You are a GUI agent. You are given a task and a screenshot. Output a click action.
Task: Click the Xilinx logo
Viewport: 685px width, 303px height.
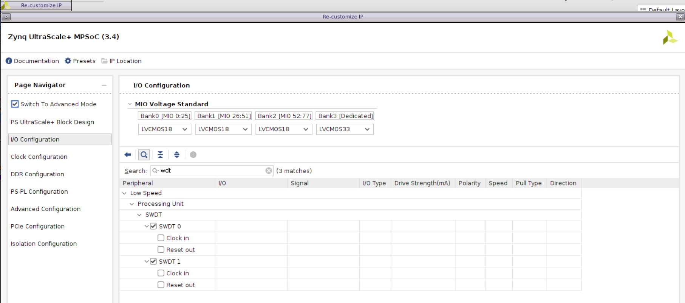[x=670, y=37]
